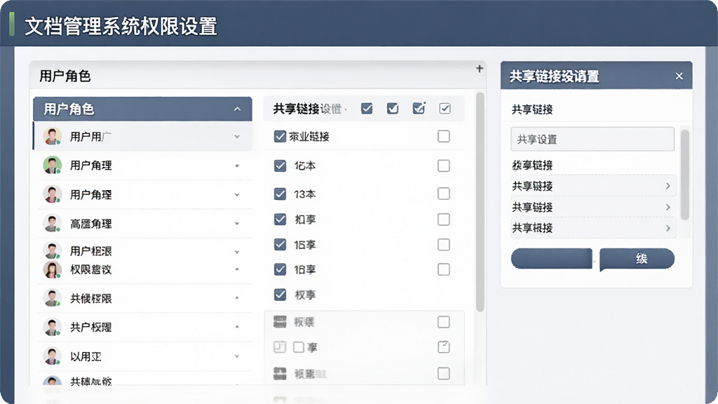
Task: Tick the empty box ending the "13本" row
Action: coord(443,194)
